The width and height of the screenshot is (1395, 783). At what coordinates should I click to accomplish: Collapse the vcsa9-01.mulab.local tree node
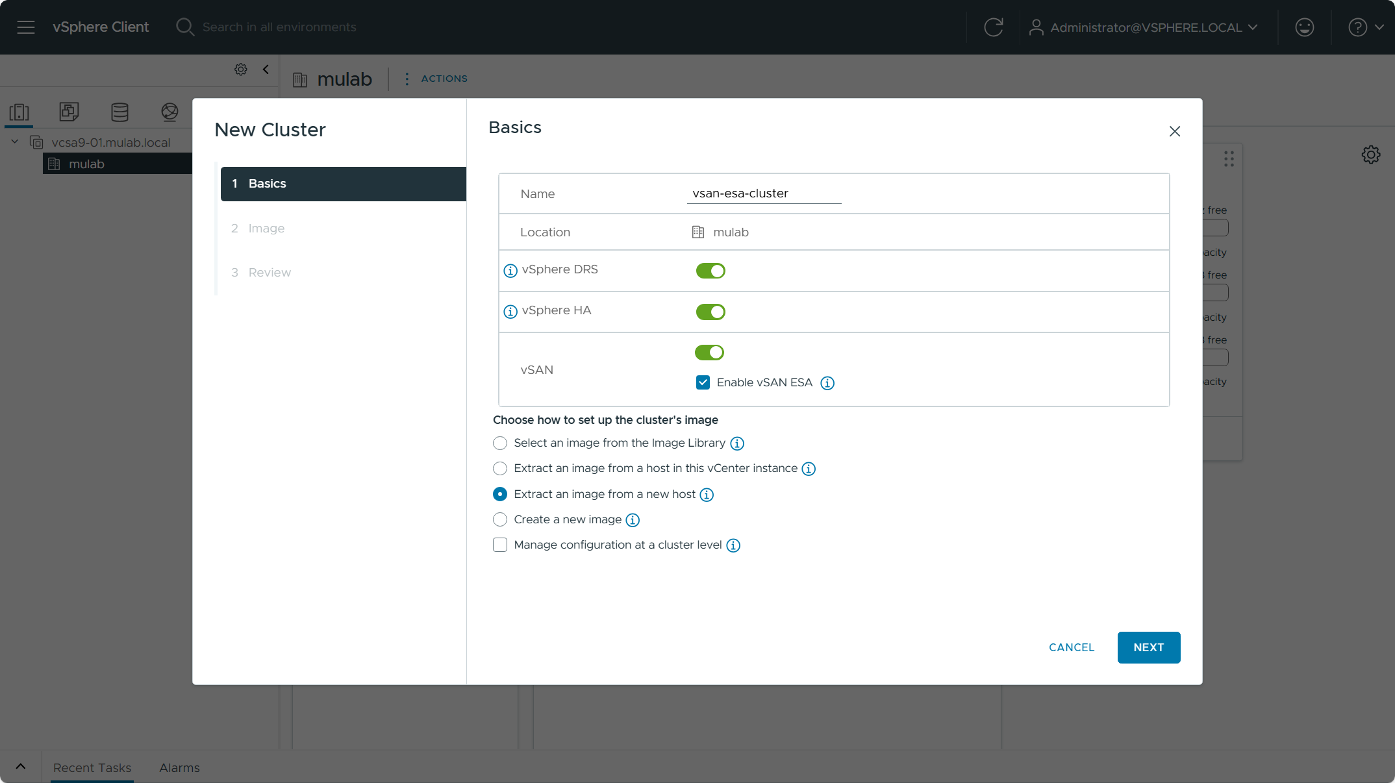point(15,142)
